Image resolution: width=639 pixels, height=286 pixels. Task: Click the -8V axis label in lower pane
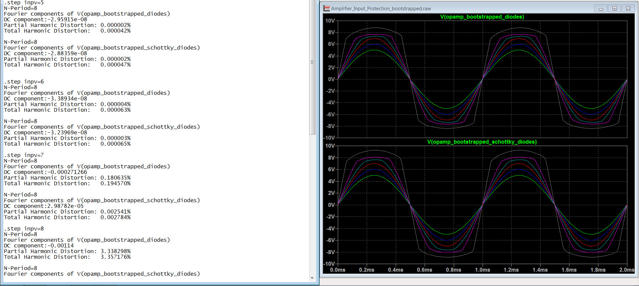[330, 252]
